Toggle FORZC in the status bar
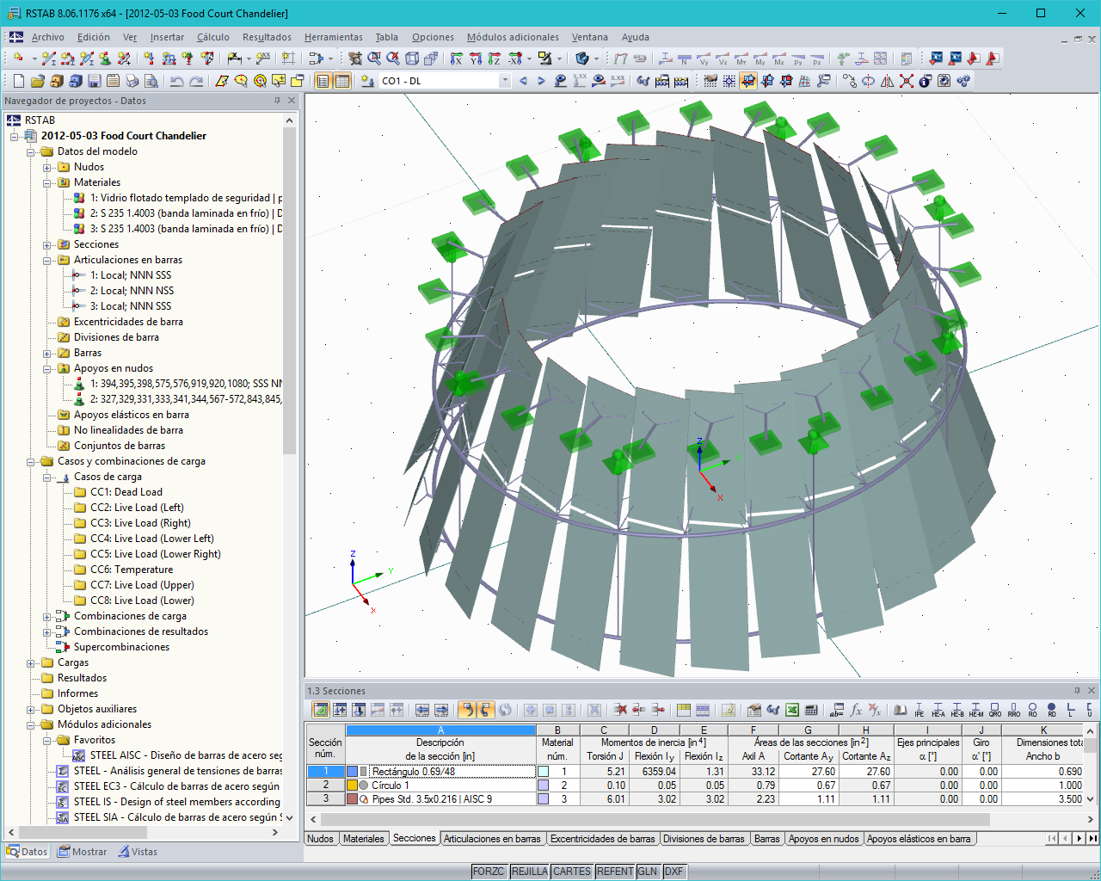Image resolution: width=1101 pixels, height=881 pixels. 489,871
